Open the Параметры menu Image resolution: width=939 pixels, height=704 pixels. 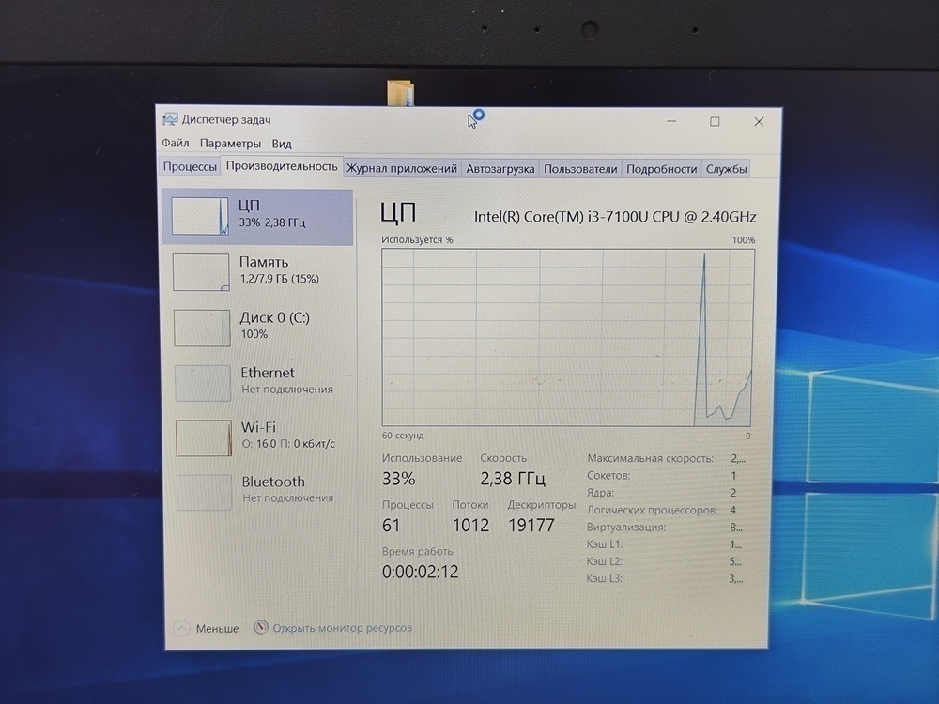(x=231, y=144)
